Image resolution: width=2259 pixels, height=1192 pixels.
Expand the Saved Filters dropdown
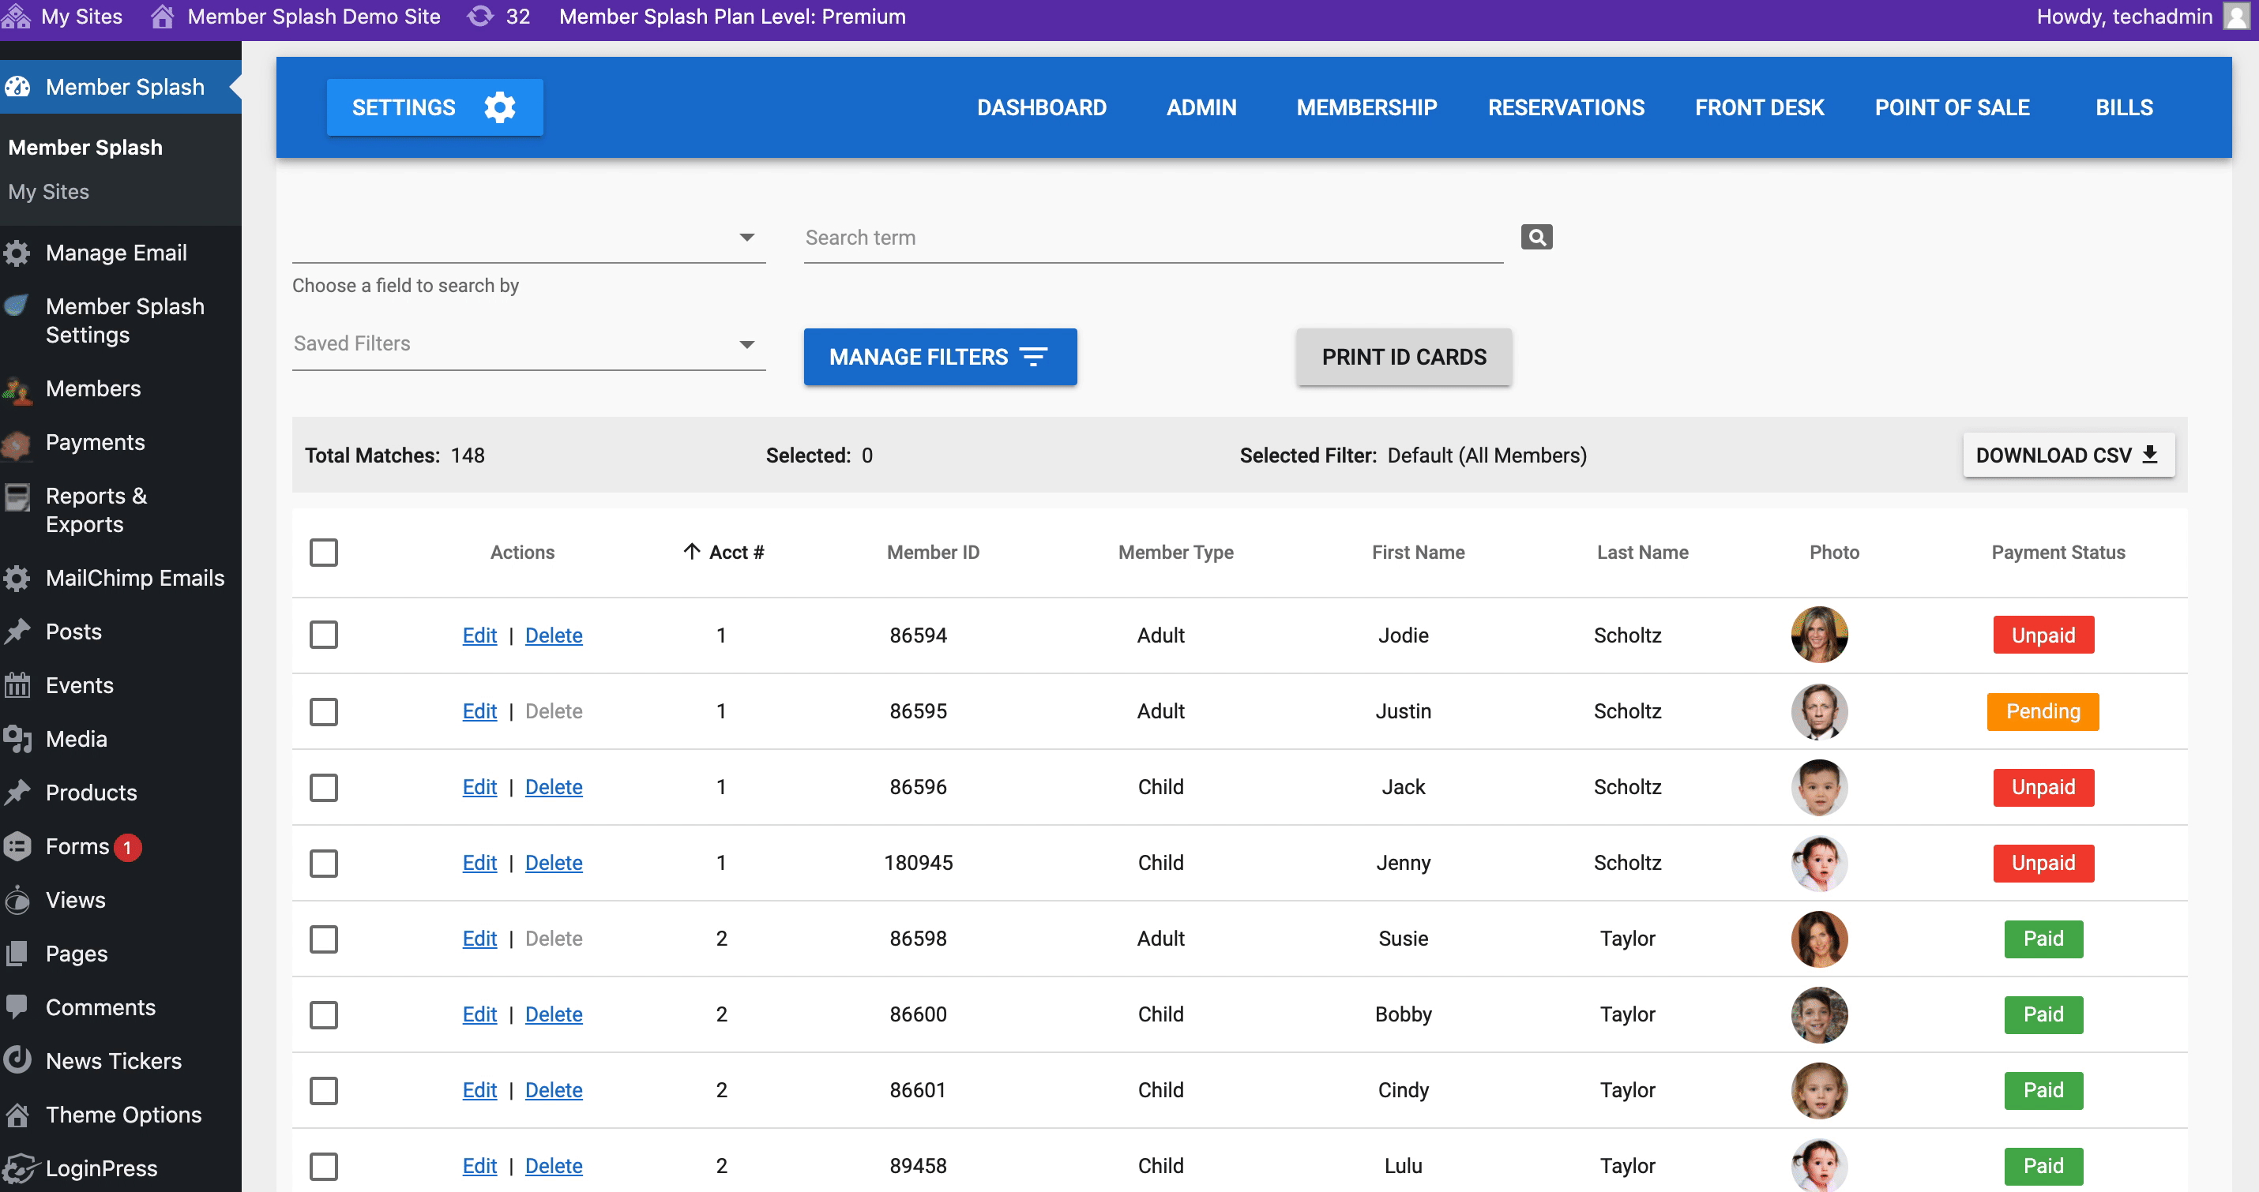tap(528, 343)
